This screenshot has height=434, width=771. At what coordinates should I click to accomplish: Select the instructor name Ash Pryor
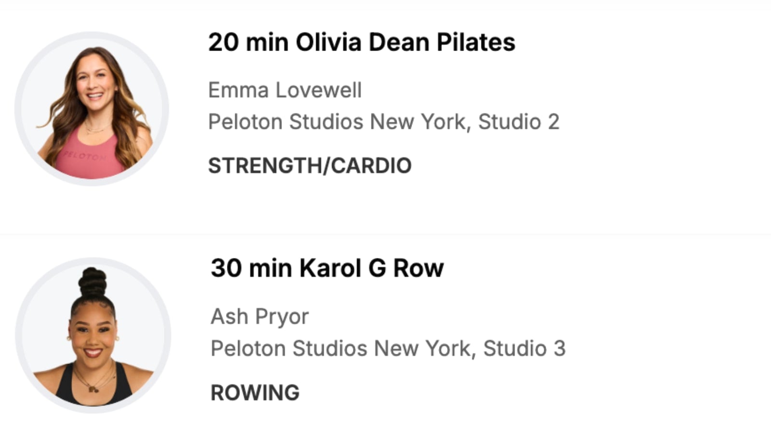(x=260, y=317)
